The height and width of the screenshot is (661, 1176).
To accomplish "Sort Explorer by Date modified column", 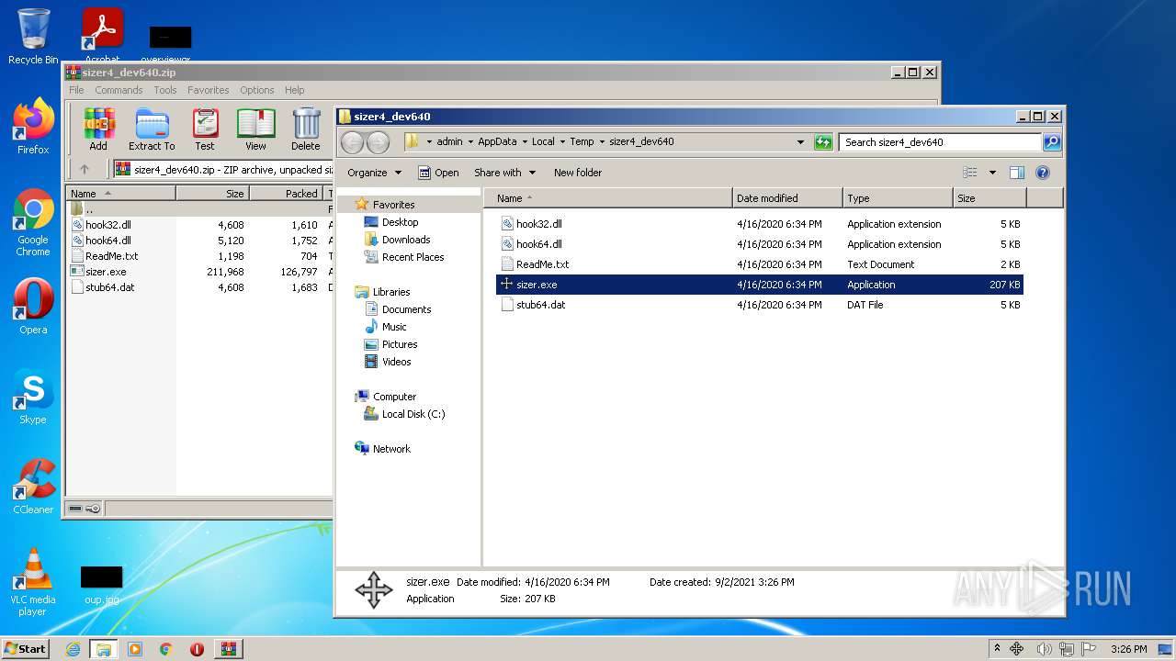I will [787, 198].
